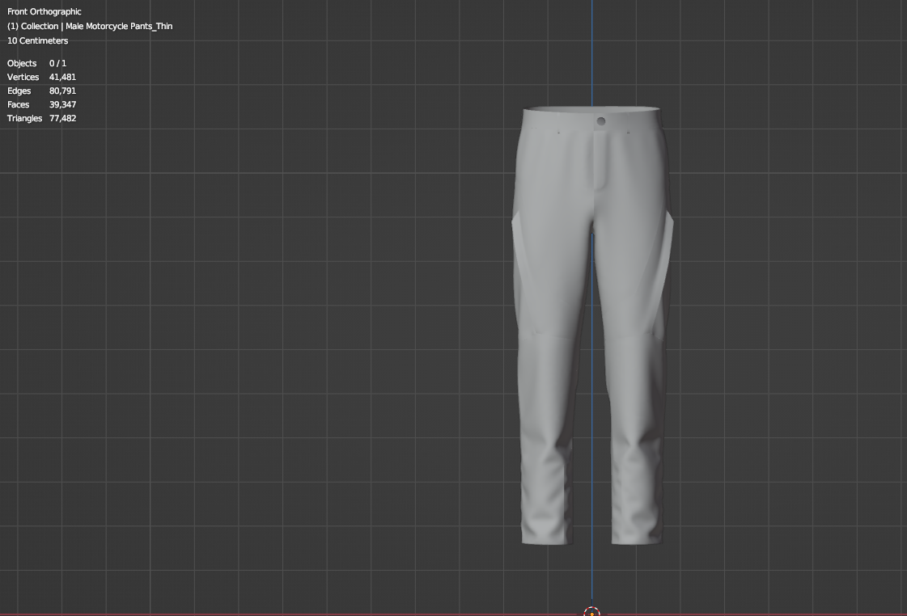Viewport: 907px width, 616px height.
Task: Click the "(1) Collection | Male Motorcycle Pants_Thin" text
Action: pos(90,26)
